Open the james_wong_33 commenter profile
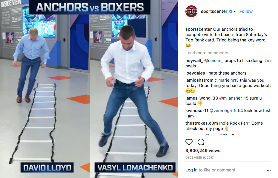The height and width of the screenshot is (178, 278). [202, 98]
